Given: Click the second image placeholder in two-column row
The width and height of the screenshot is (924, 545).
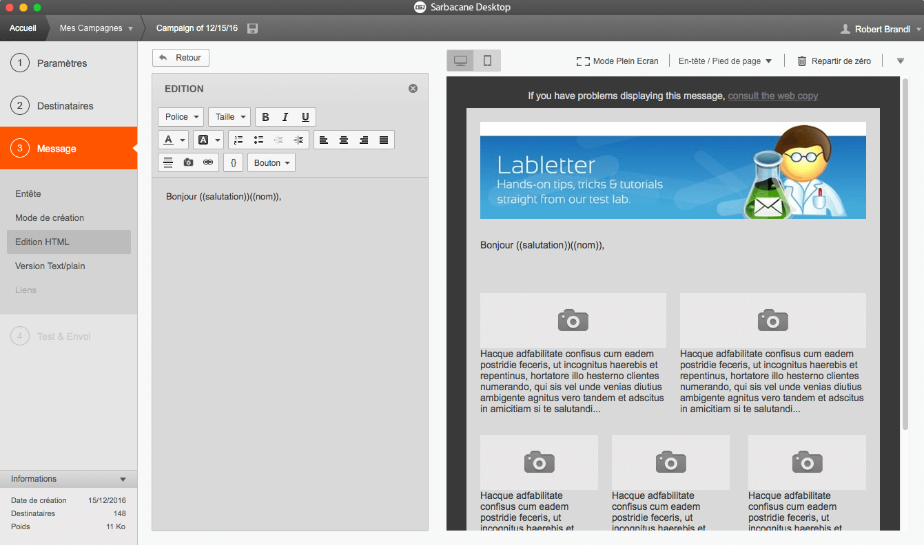Looking at the screenshot, I should [x=773, y=321].
